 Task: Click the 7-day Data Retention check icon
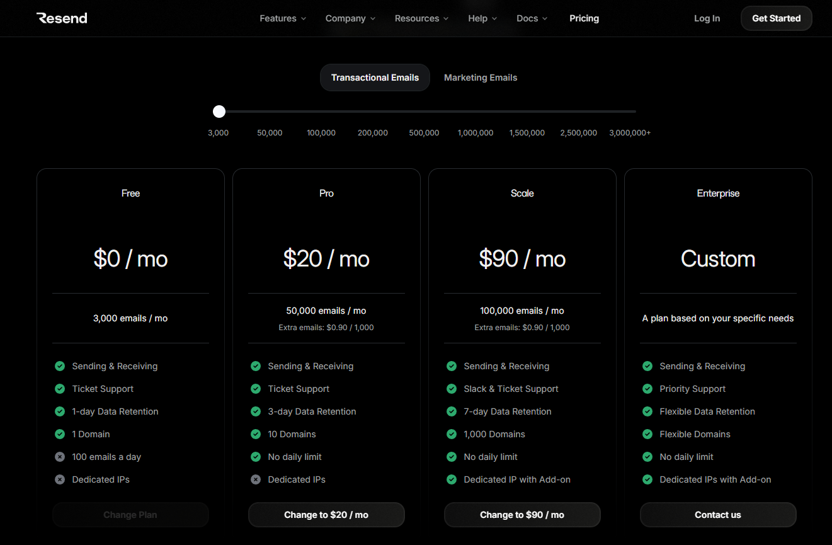coord(452,411)
